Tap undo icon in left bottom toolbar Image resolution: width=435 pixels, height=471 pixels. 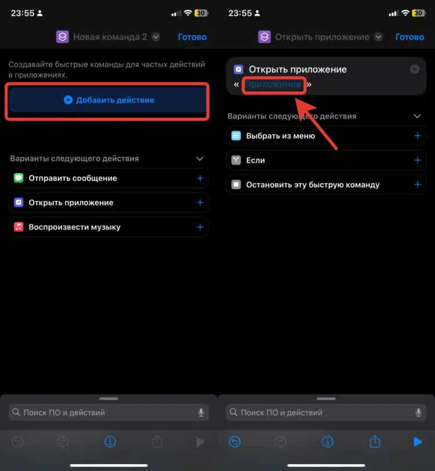coord(17,442)
